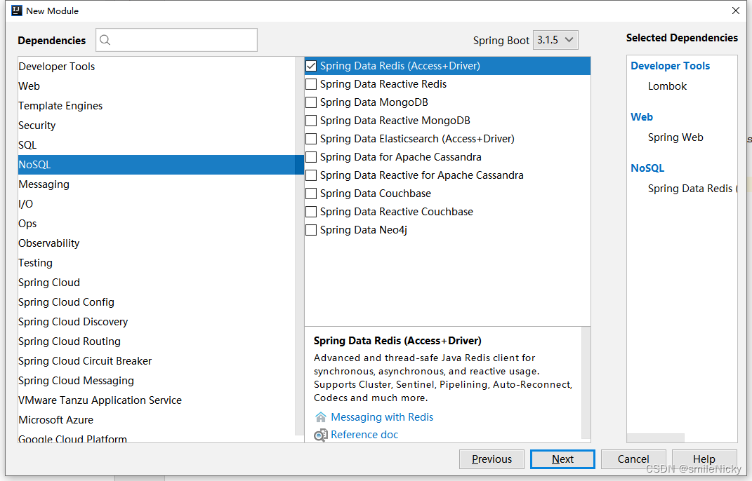Choose the Ops category

[157, 224]
